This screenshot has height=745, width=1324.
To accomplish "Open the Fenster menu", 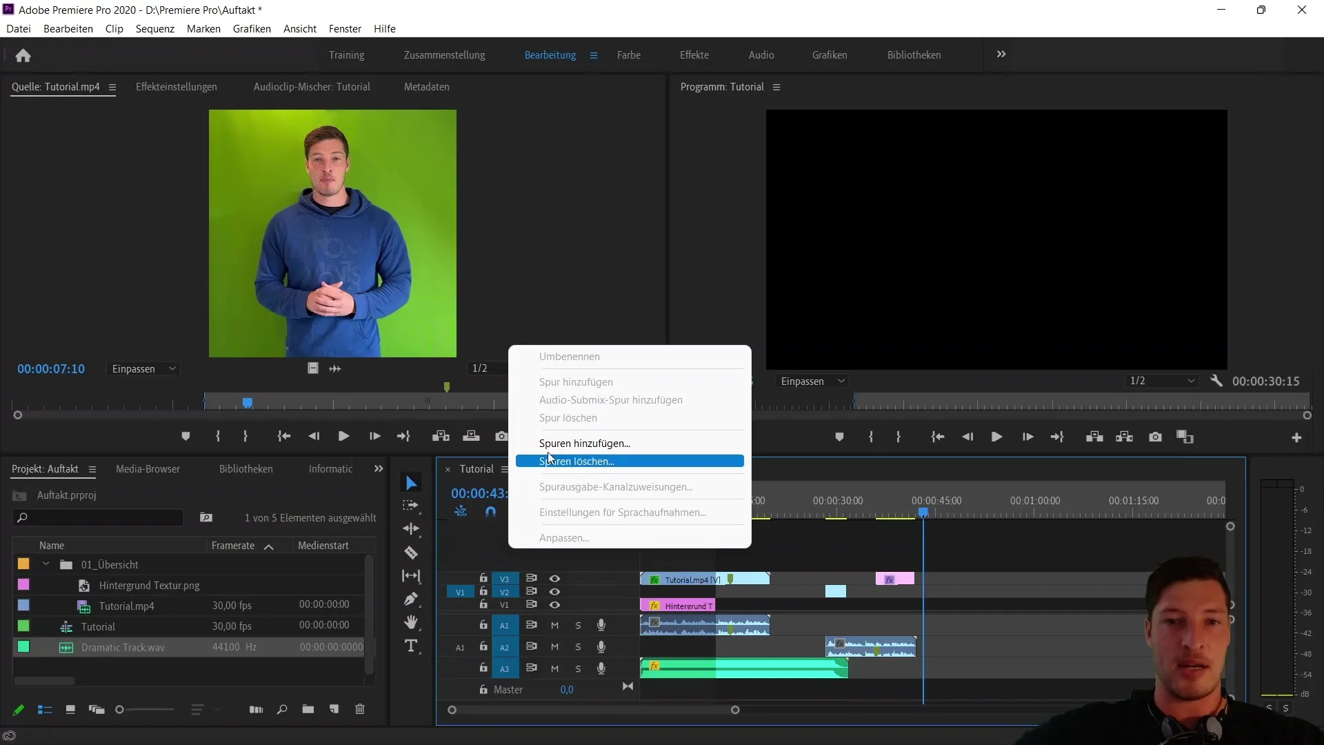I will [x=345, y=29].
